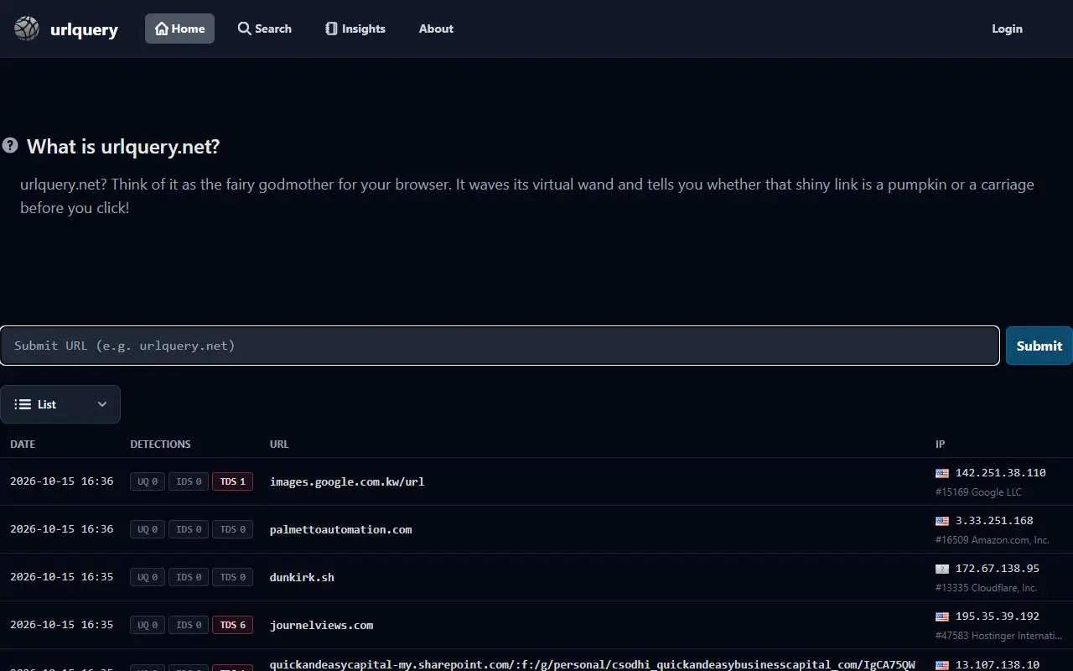Open the Search menu item

click(x=265, y=29)
